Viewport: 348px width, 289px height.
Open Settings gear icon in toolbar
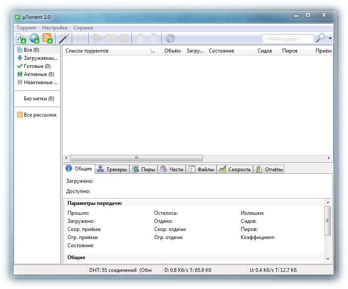point(170,38)
